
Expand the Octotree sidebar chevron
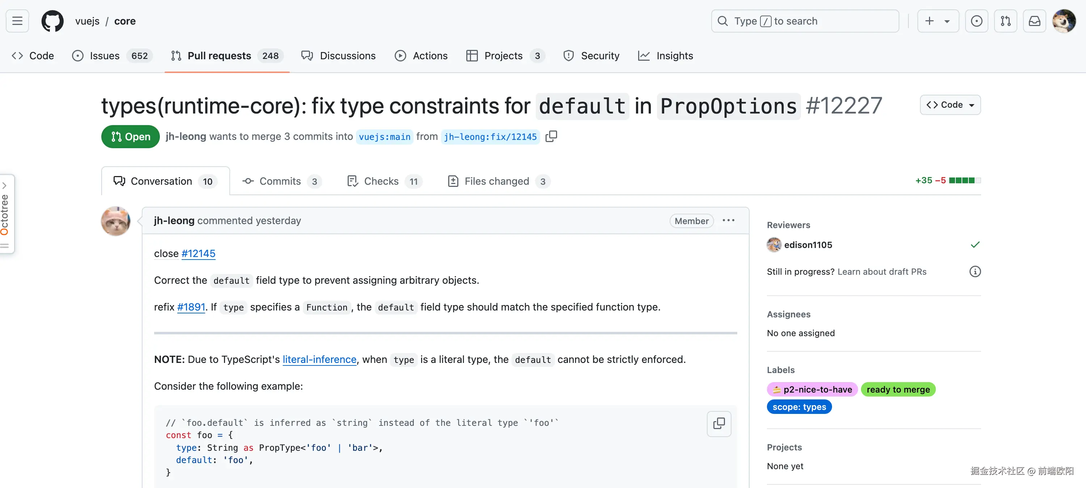[x=5, y=185]
